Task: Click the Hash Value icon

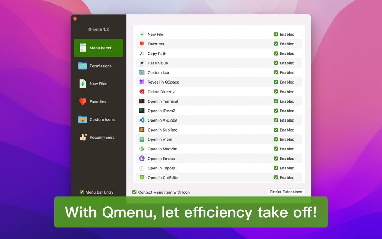Action: (141, 63)
